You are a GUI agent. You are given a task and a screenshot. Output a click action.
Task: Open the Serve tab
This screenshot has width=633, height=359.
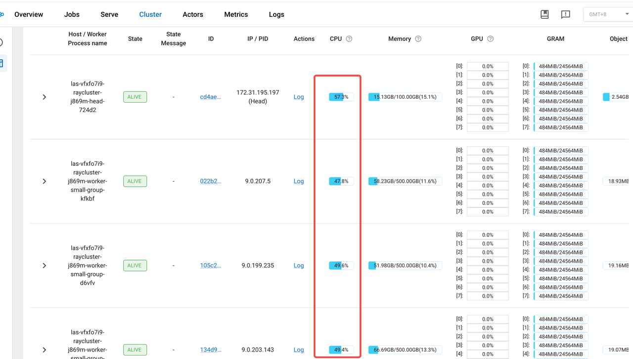pyautogui.click(x=109, y=14)
